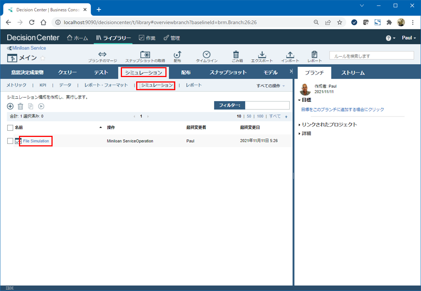Click the File Simulation row type icon
The width and height of the screenshot is (421, 291).
click(x=18, y=141)
